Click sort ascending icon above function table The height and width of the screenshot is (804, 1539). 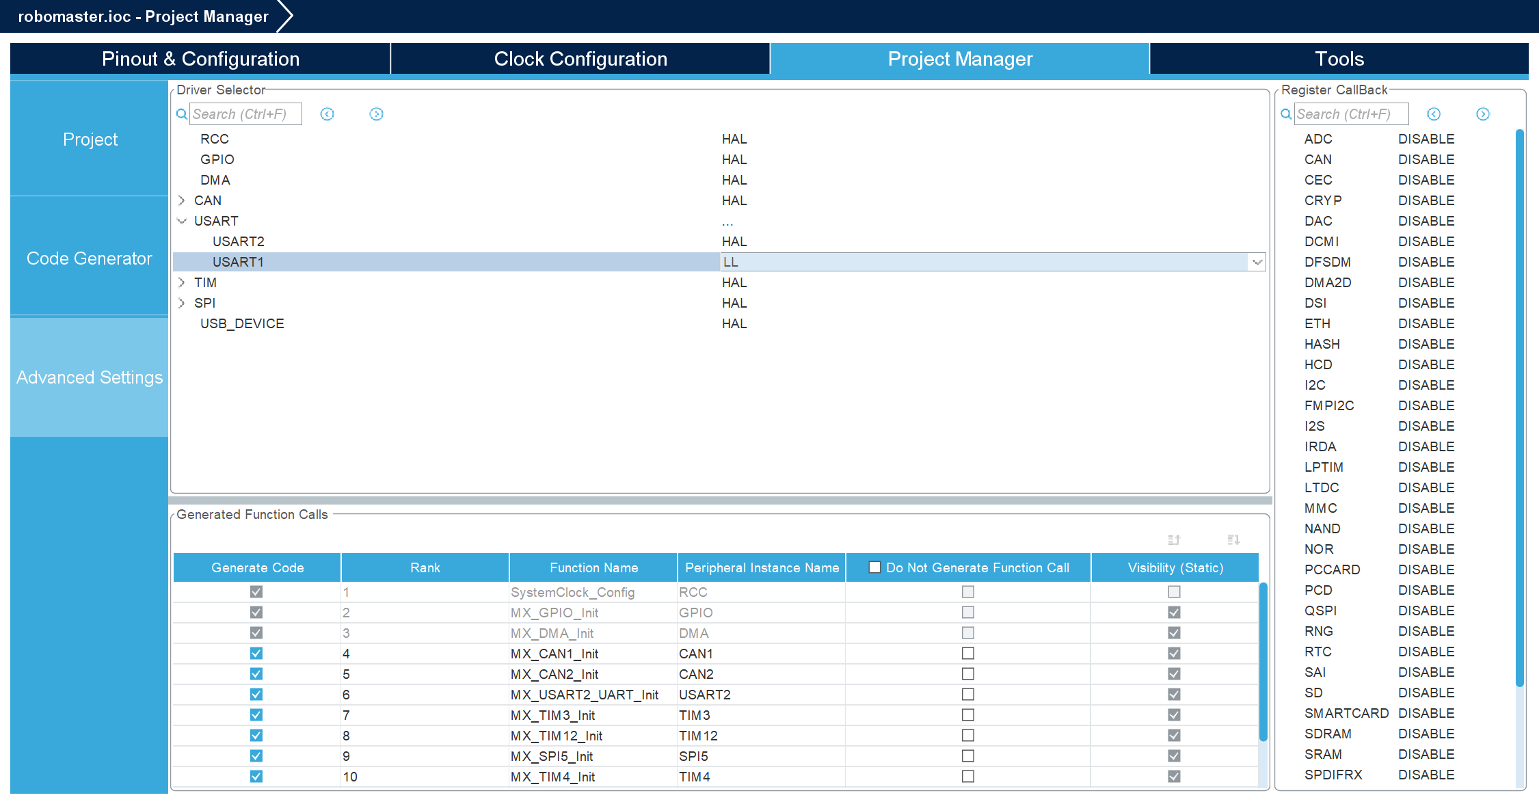tap(1174, 540)
